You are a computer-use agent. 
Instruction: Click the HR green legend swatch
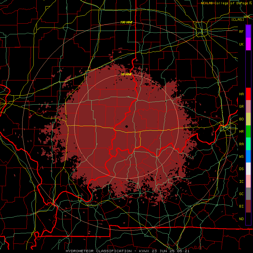point(248,132)
